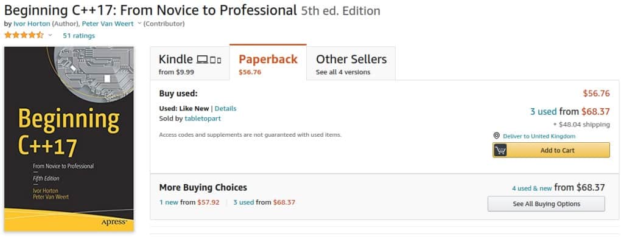Open the 1 new offers link
Screen dimensions: 621x237
[x=169, y=202]
